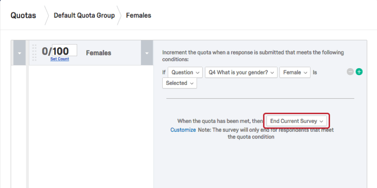Open the End Current Survey dropdown
The width and height of the screenshot is (377, 188).
296,121
